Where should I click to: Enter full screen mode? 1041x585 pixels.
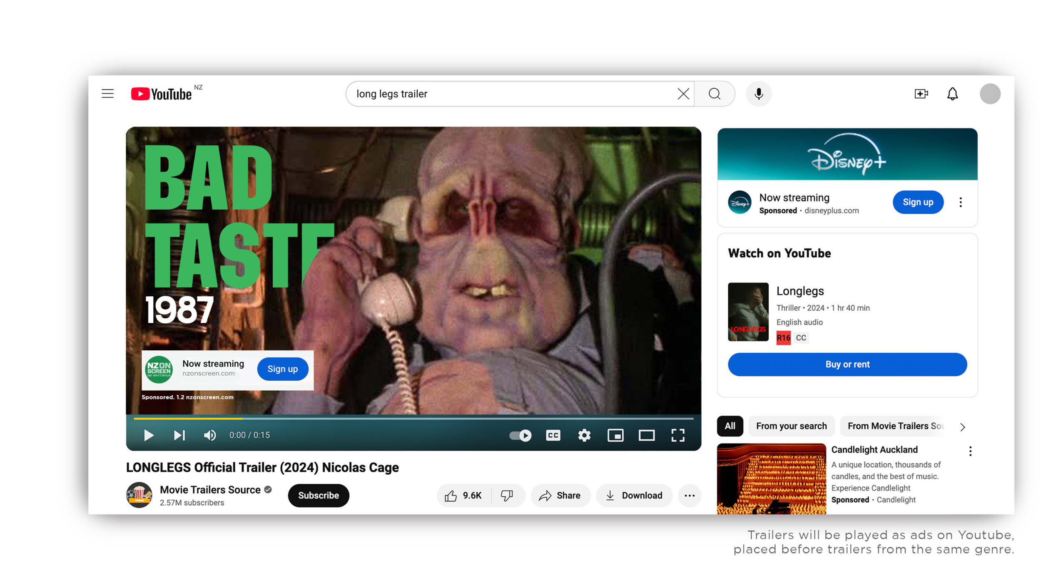tap(678, 435)
